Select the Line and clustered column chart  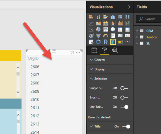coord(120,23)
